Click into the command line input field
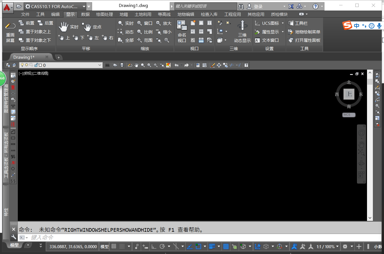 pos(195,238)
